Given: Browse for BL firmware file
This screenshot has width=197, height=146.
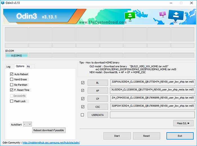Looking at the screenshot, I should pos(98,83).
